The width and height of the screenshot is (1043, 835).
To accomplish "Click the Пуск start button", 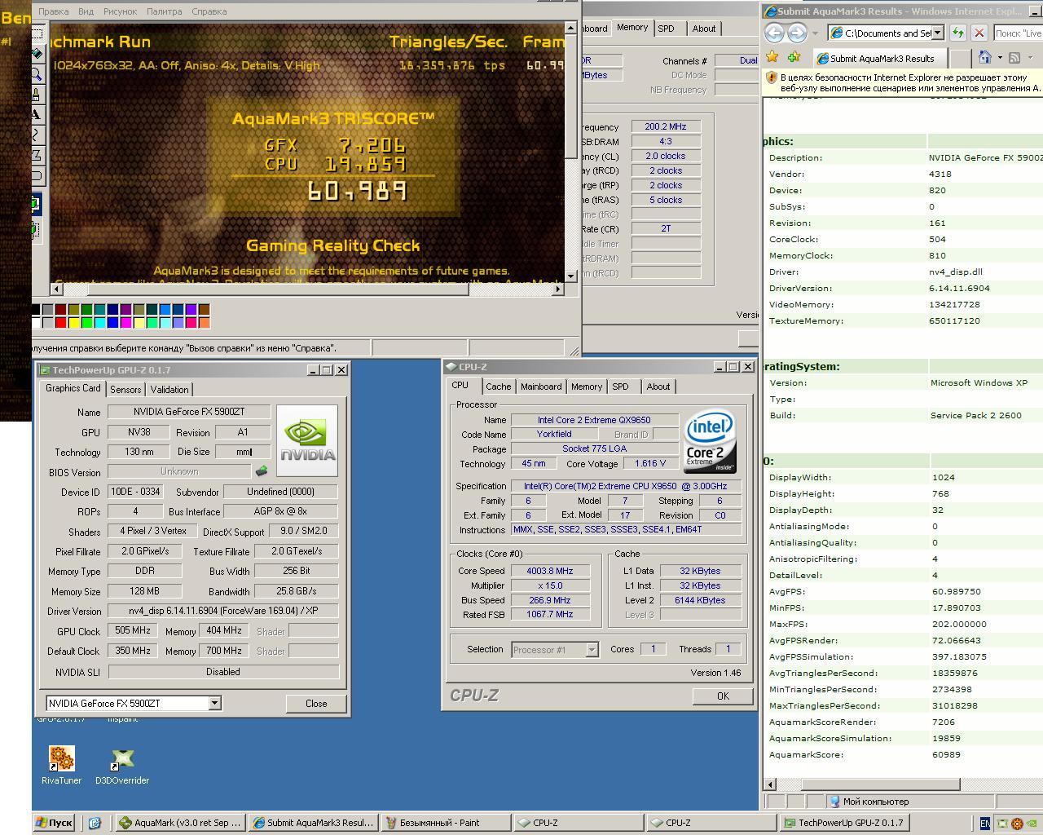I will [x=55, y=823].
